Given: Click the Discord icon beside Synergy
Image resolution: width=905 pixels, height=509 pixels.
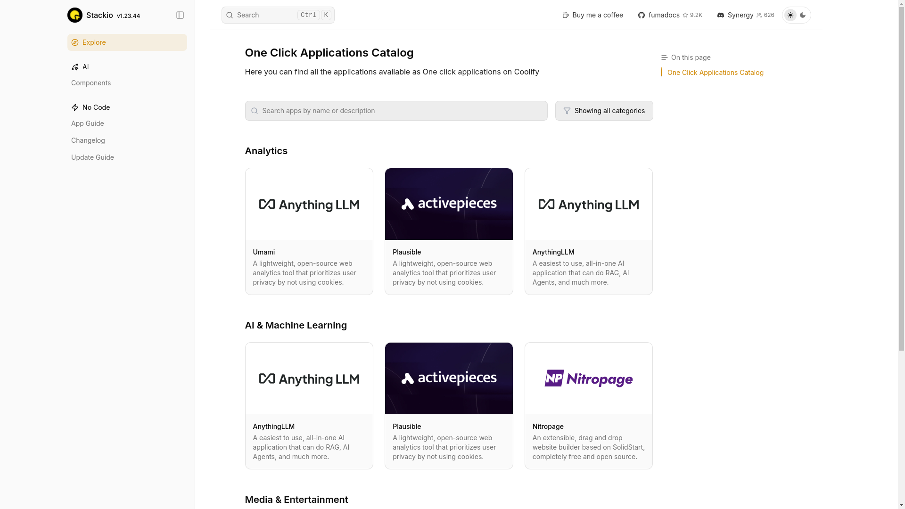Looking at the screenshot, I should click(721, 15).
